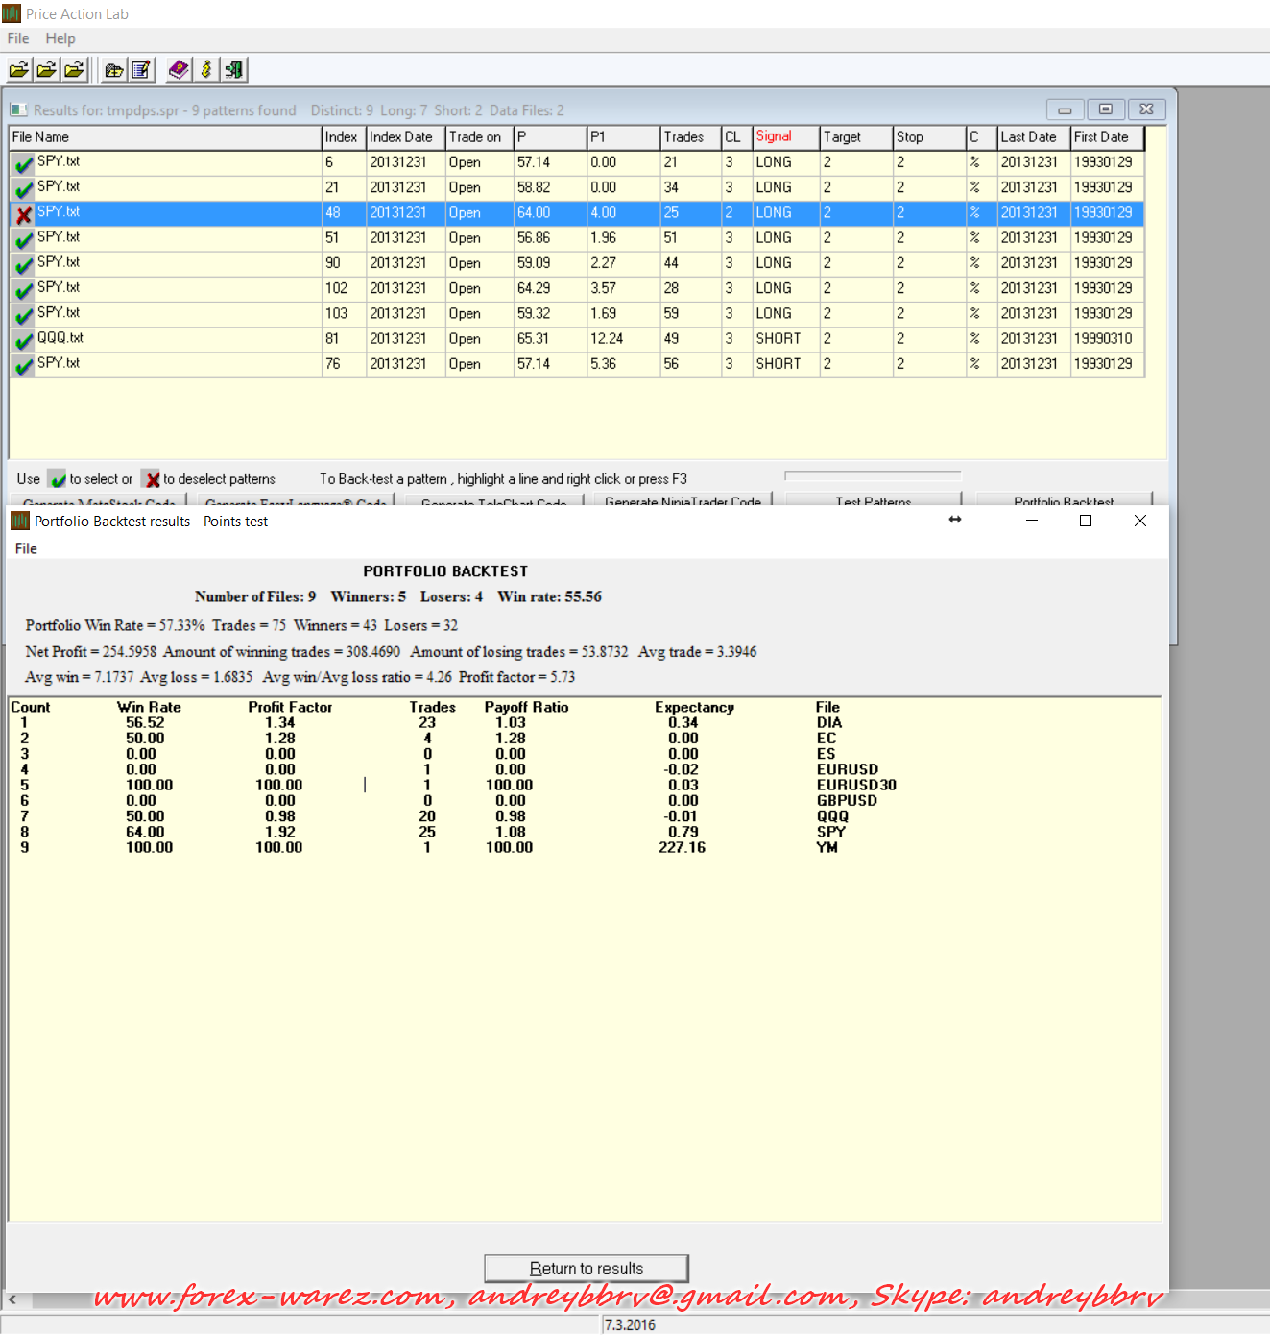
Task: Click the Test Patterns button
Action: (873, 500)
